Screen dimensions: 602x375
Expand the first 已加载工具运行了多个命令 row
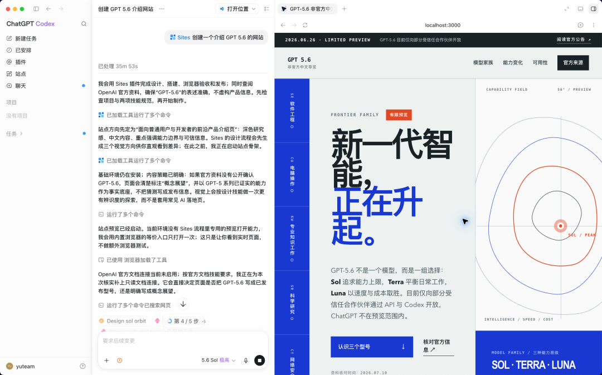[135, 115]
